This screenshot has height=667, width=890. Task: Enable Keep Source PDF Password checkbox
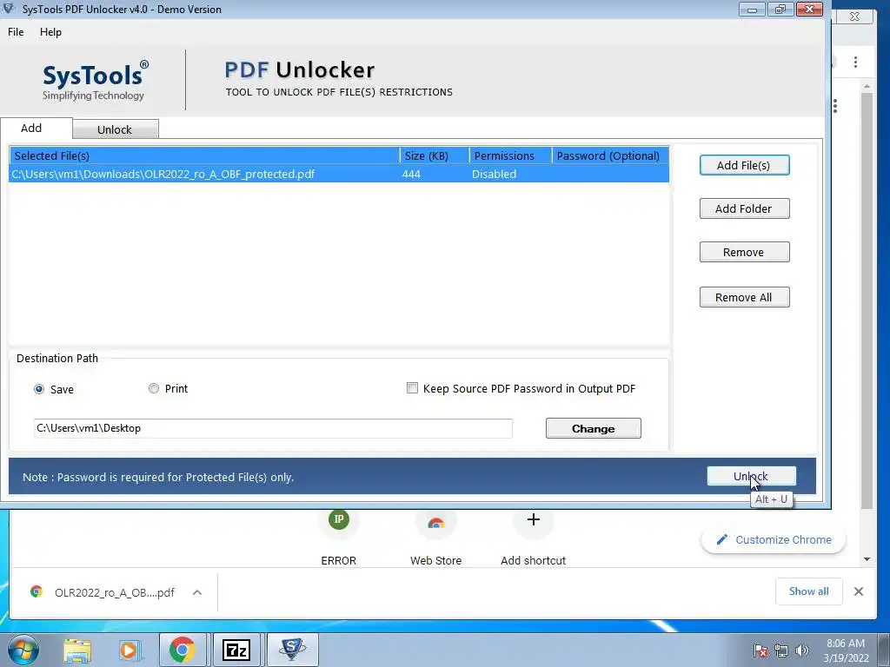tap(412, 388)
